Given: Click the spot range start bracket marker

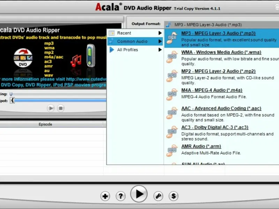Looking at the screenshot, I should [x=12, y=100].
